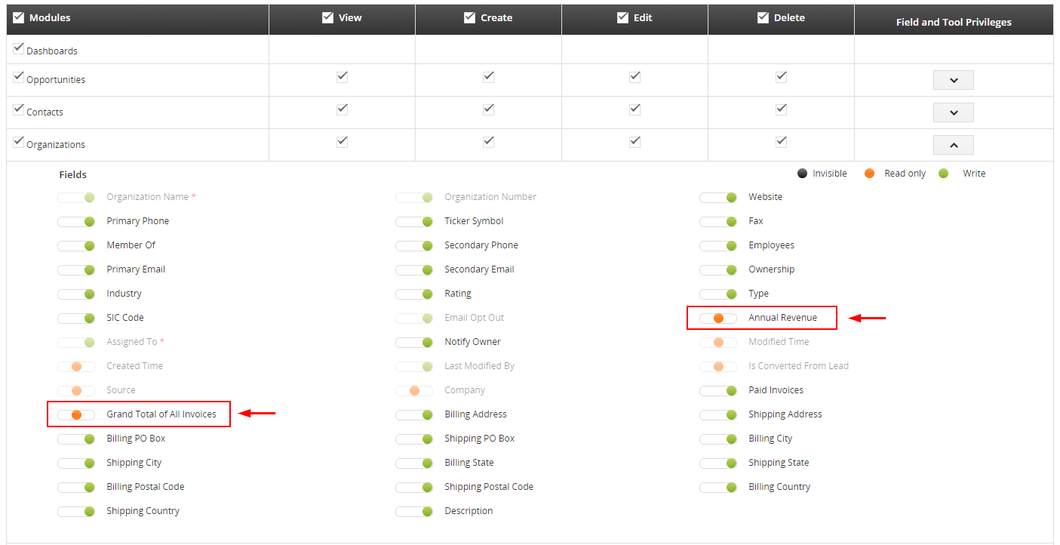Change the Billing Country field toggle

(718, 488)
